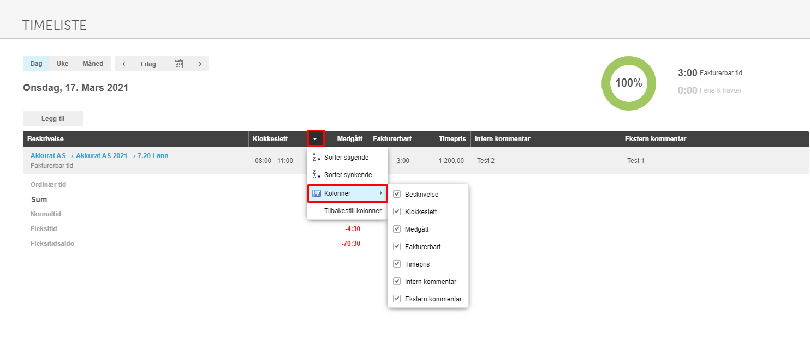Toggle the Ekstern kommentar column checkbox
The height and width of the screenshot is (339, 810).
coord(397,299)
